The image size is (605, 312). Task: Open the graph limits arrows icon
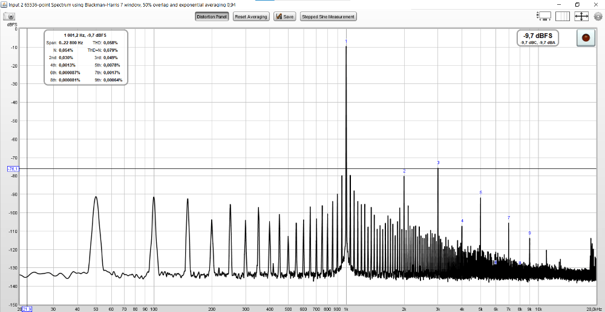pyautogui.click(x=581, y=16)
